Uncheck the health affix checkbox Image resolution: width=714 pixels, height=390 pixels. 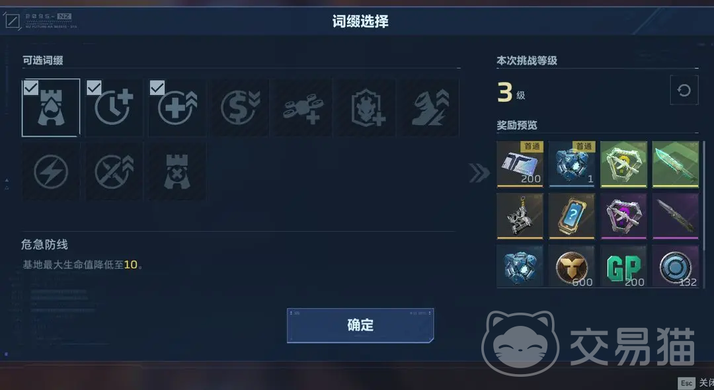click(x=157, y=87)
